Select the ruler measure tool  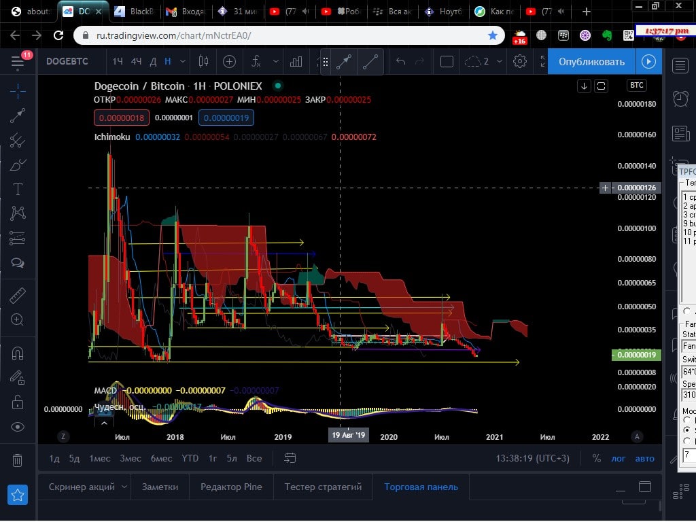tap(18, 295)
